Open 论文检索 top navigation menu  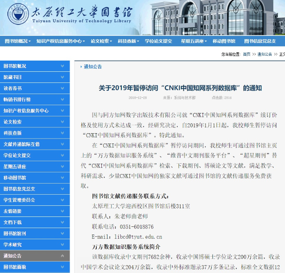101,41
